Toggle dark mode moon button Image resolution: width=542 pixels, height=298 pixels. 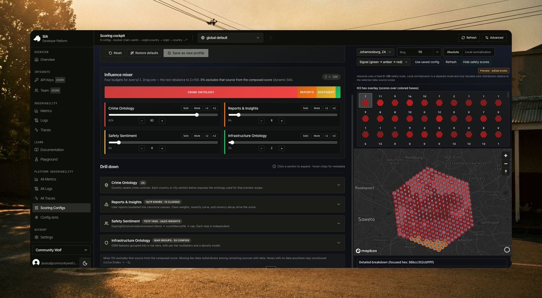86,263
